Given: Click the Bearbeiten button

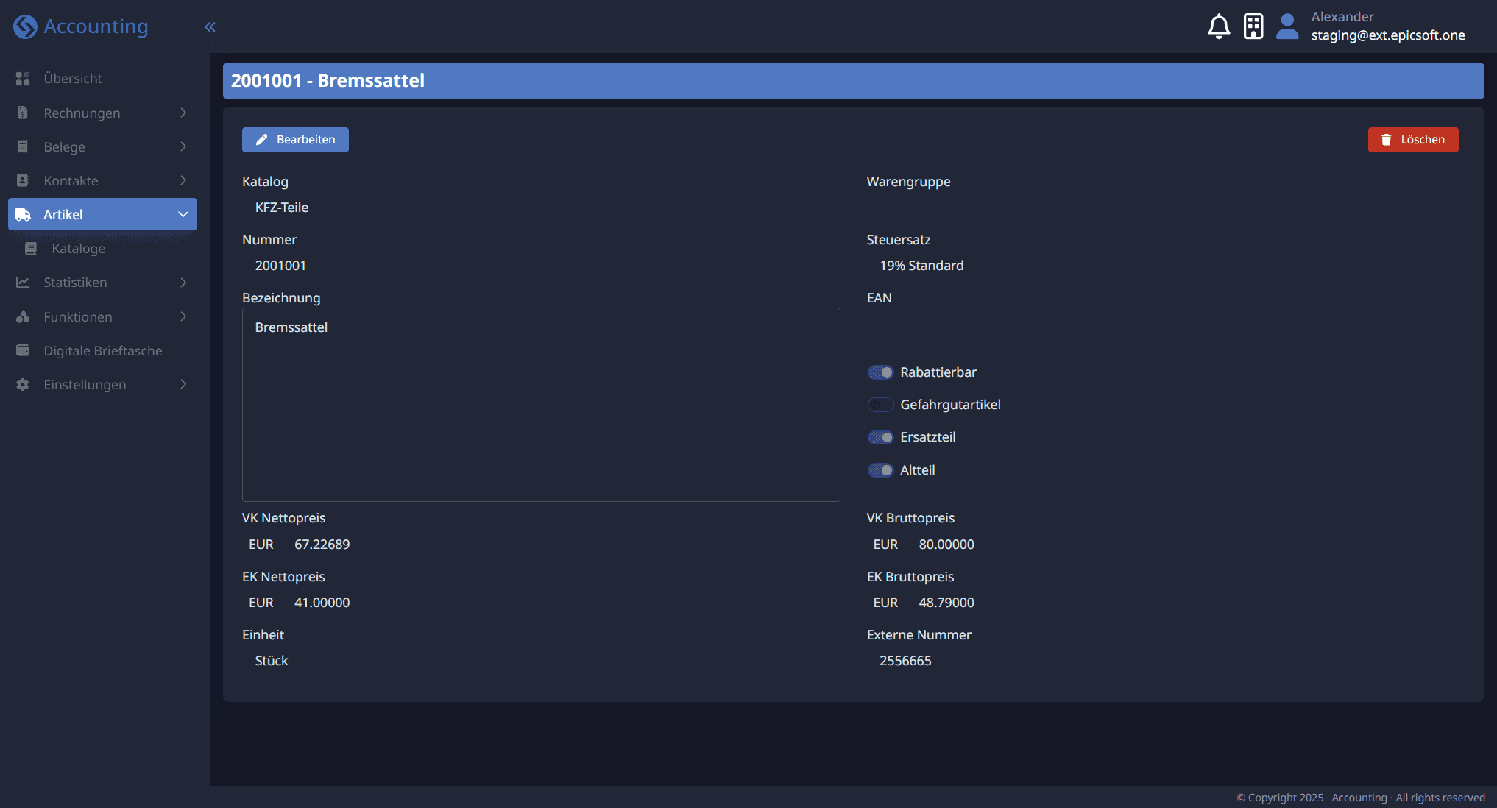Looking at the screenshot, I should [295, 140].
